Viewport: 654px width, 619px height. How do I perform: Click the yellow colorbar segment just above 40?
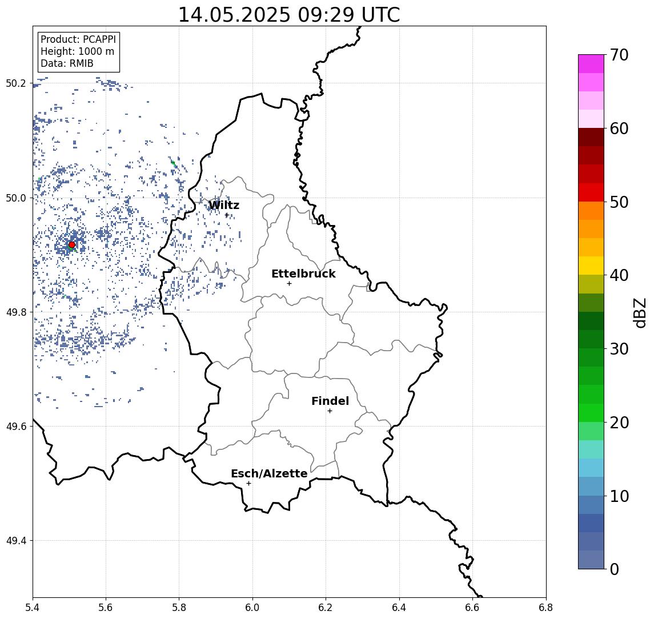(x=591, y=266)
